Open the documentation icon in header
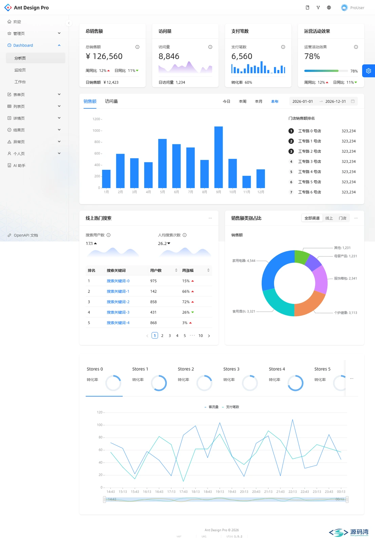375x543 pixels. tap(308, 7)
